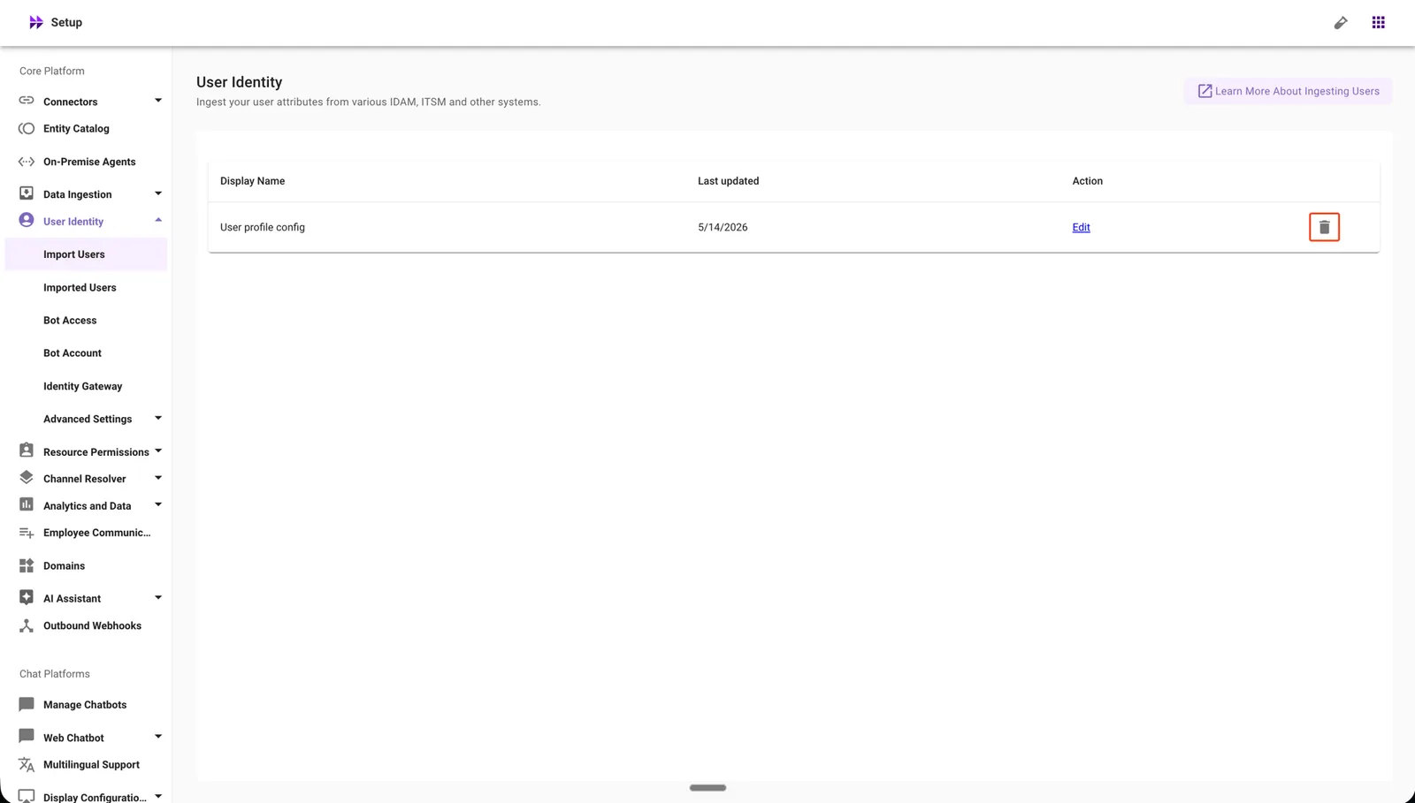The width and height of the screenshot is (1415, 803).
Task: Open Entity Catalog label
Action: pyautogui.click(x=76, y=129)
